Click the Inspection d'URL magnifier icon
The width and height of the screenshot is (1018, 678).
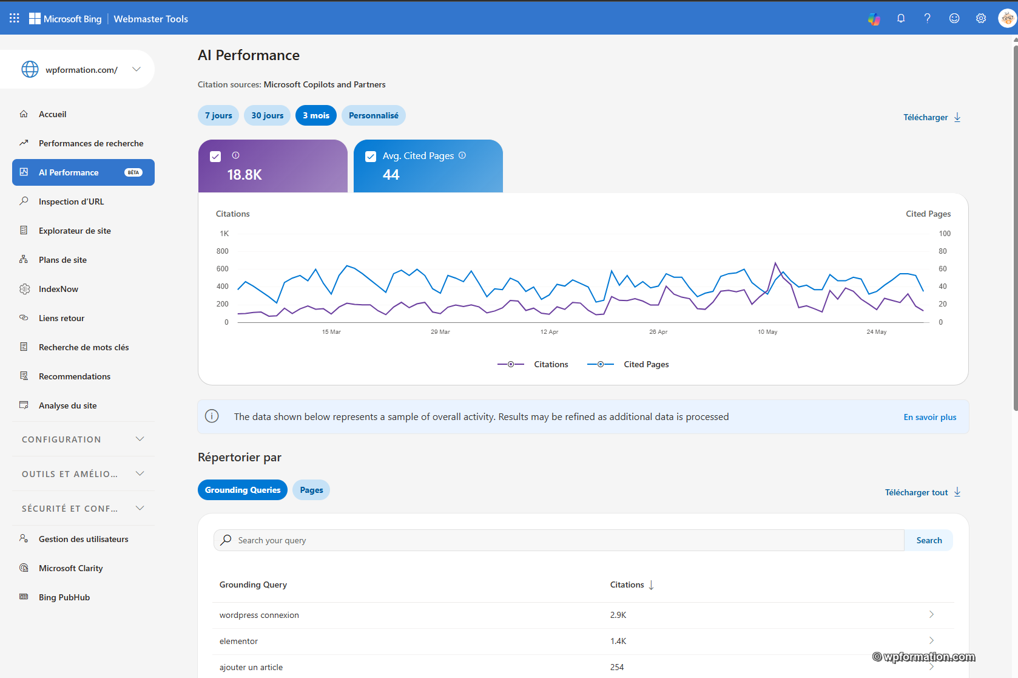click(24, 201)
